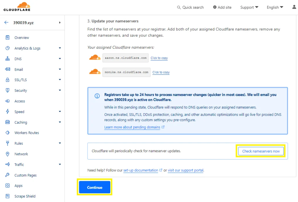Click the Security shield icon
The image size is (298, 202).
[x=7, y=90]
